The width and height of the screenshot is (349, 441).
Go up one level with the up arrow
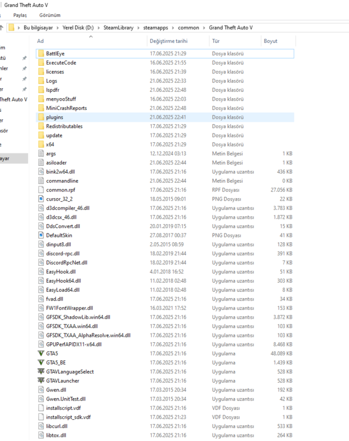pyautogui.click(x=1, y=27)
